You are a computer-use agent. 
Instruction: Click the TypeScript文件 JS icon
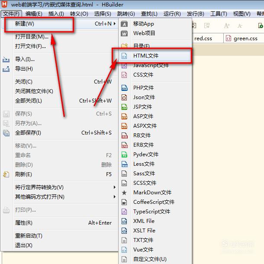[124, 212]
